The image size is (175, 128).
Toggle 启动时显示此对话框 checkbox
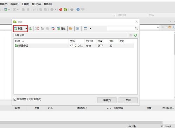click(x=15, y=99)
